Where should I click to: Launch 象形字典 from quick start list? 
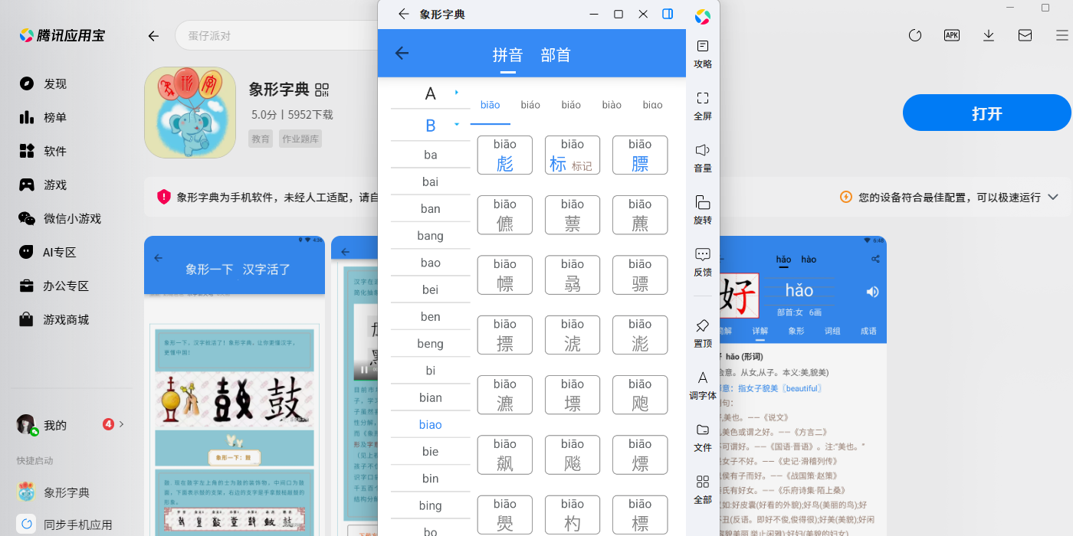point(66,492)
